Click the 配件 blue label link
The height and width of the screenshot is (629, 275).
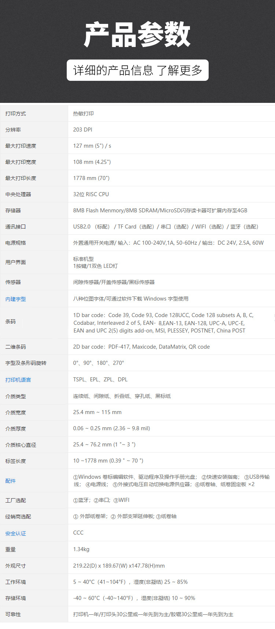[10, 481]
